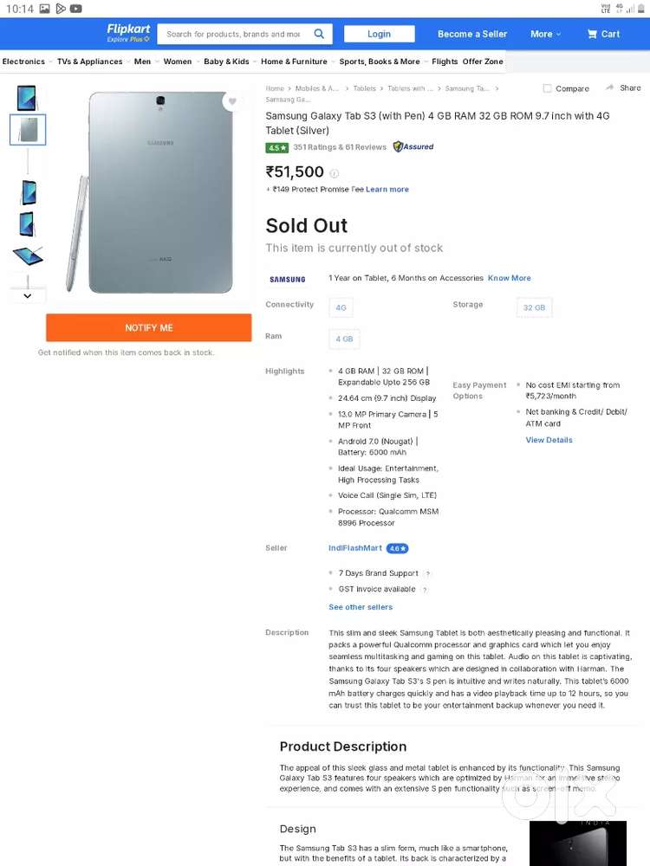The image size is (650, 866).
Task: Expand the More dropdown in header
Action: click(545, 34)
